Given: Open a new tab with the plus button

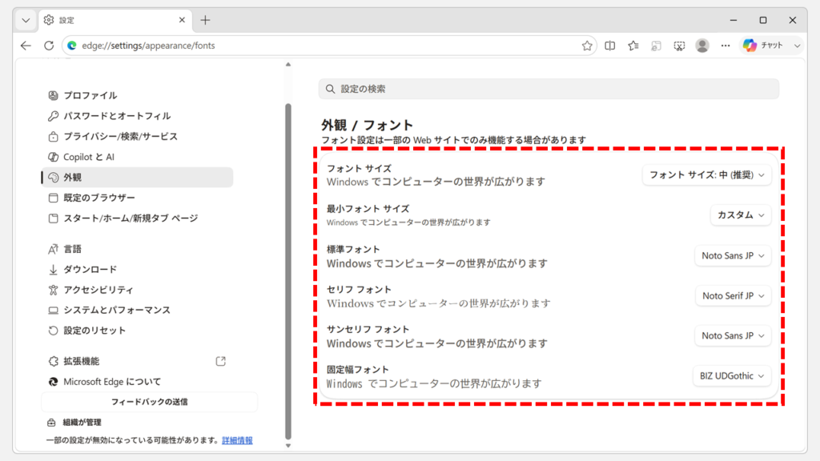Looking at the screenshot, I should tap(205, 20).
